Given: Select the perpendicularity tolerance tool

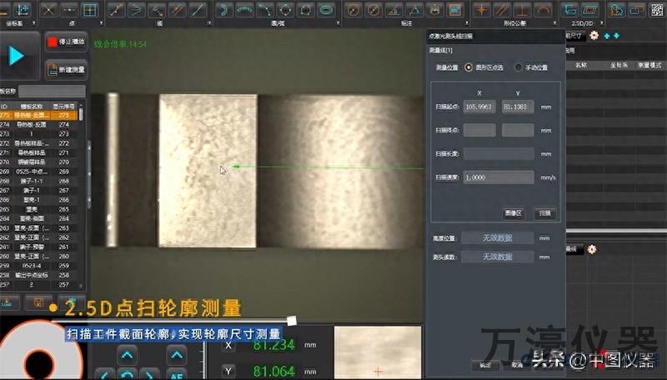Looking at the screenshot, I should click(x=523, y=10).
